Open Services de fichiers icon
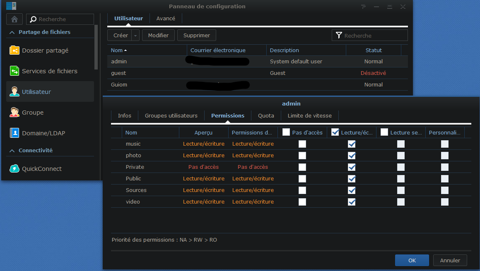This screenshot has width=480, height=271. [x=14, y=71]
